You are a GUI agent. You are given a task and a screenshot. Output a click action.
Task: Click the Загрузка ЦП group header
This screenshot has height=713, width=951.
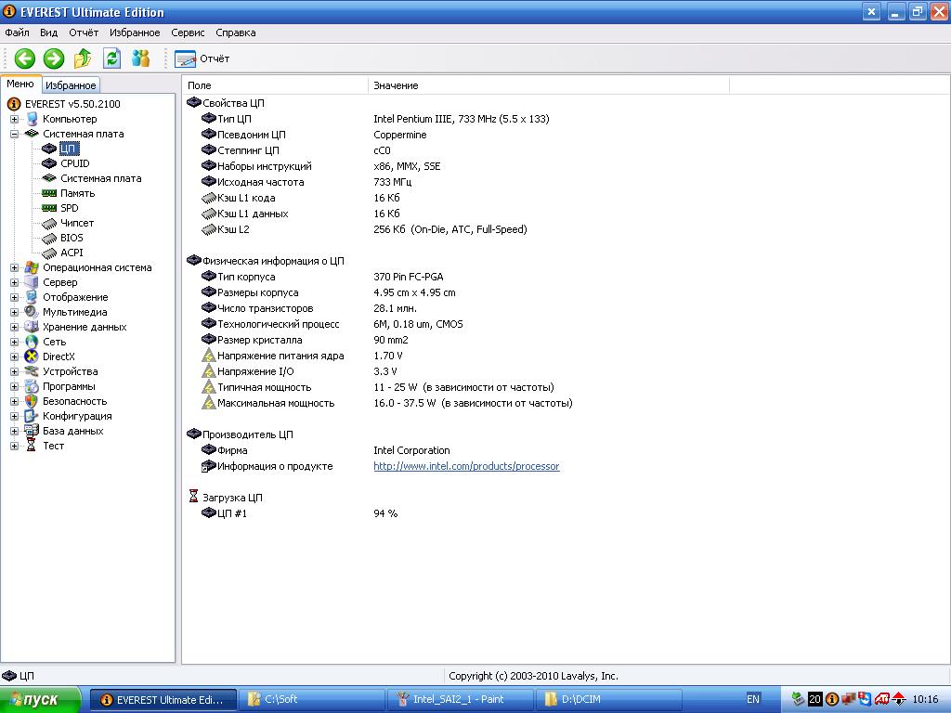pos(225,498)
